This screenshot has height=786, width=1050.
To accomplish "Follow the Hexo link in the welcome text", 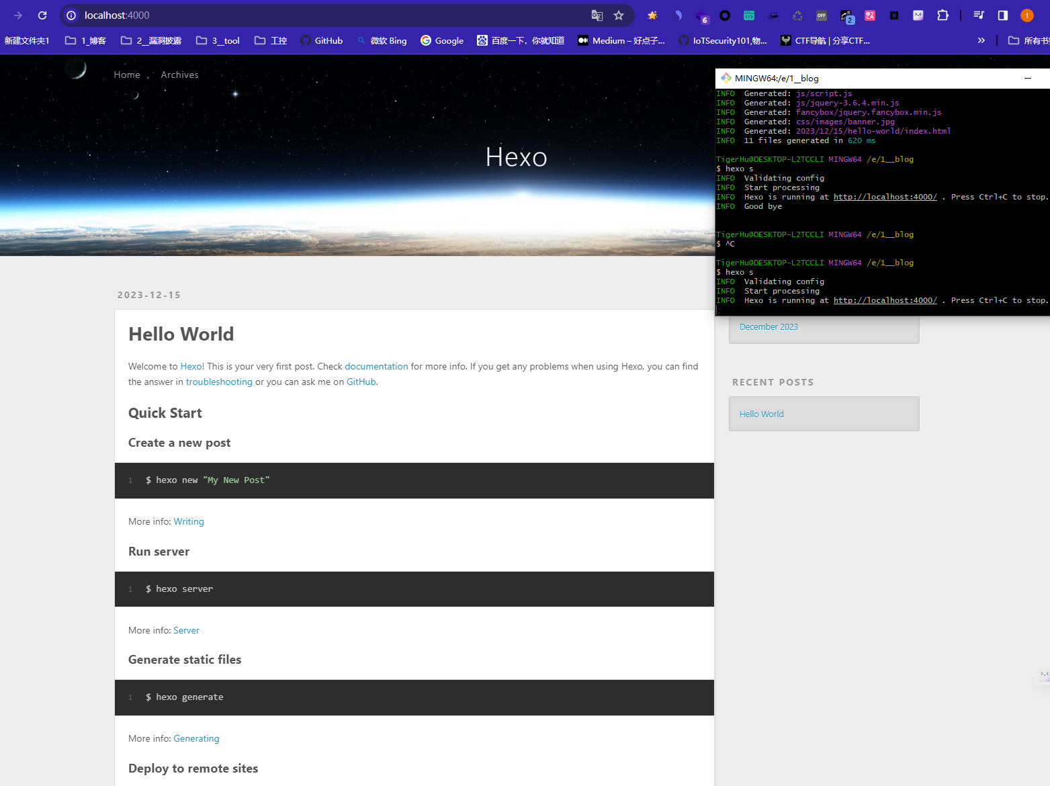I will click(191, 366).
